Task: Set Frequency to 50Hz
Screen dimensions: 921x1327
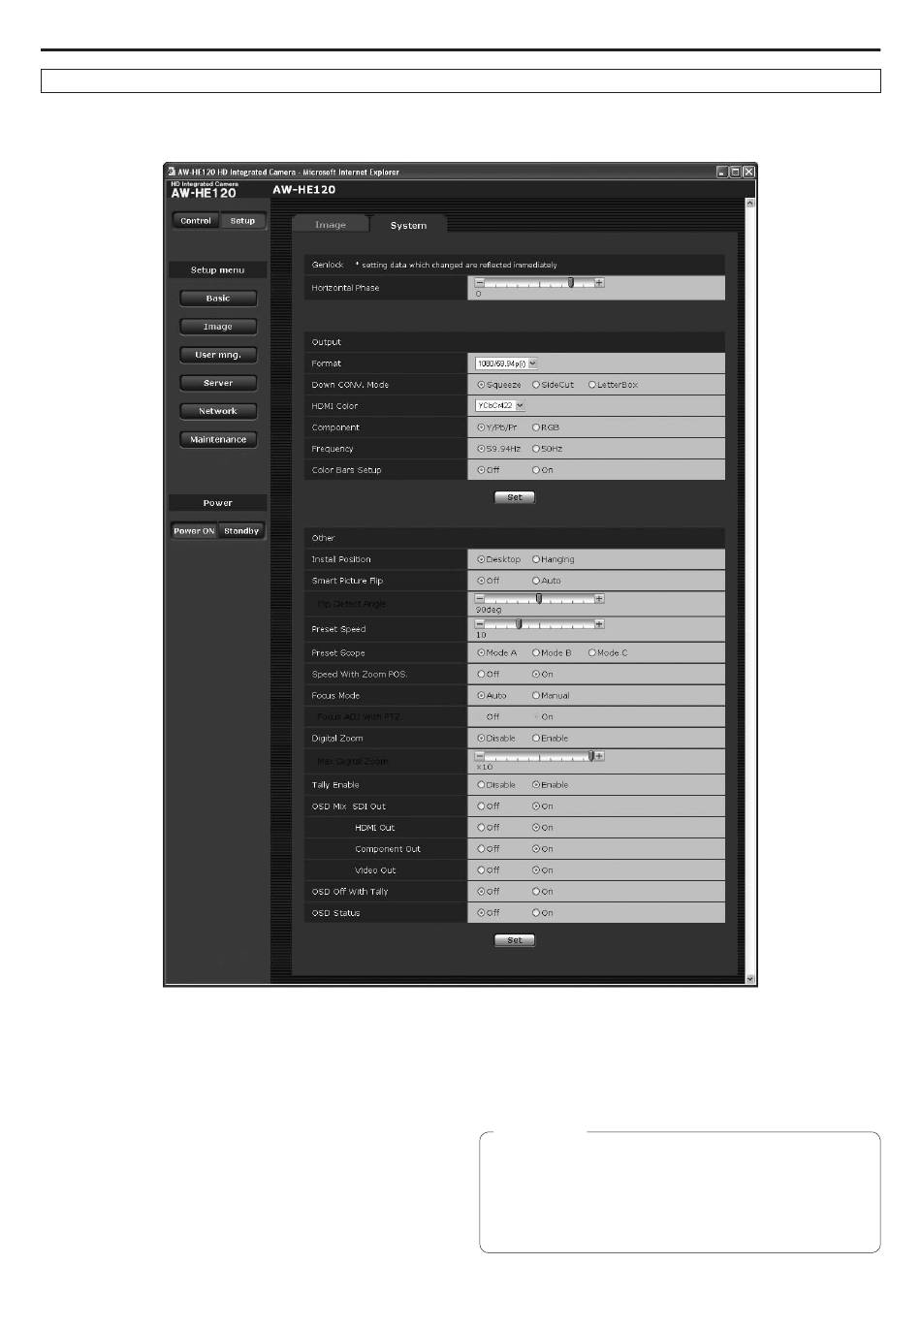Action: click(x=536, y=449)
